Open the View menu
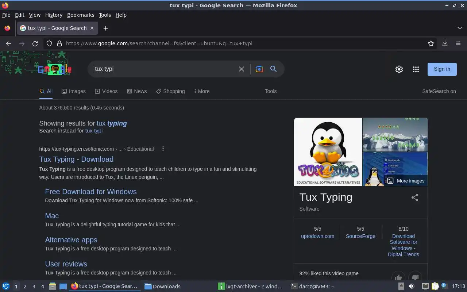The width and height of the screenshot is (467, 292). [x=35, y=15]
